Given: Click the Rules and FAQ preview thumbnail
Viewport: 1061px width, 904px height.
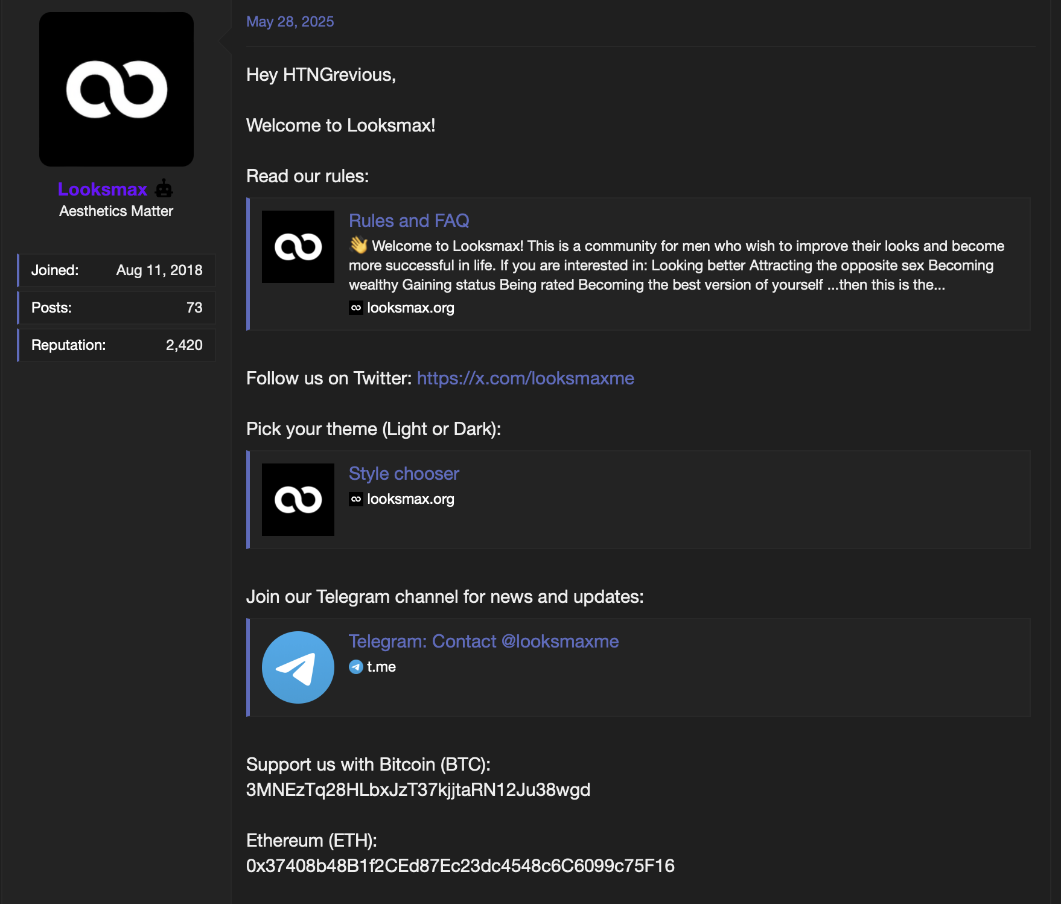Looking at the screenshot, I should click(x=298, y=247).
